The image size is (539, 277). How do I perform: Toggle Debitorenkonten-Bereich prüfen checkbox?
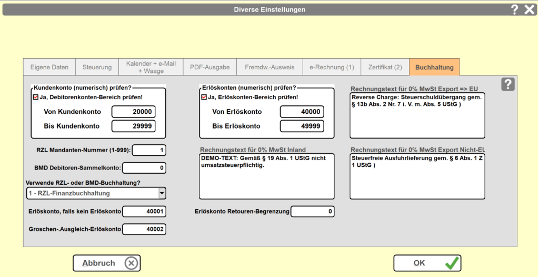(x=36, y=97)
